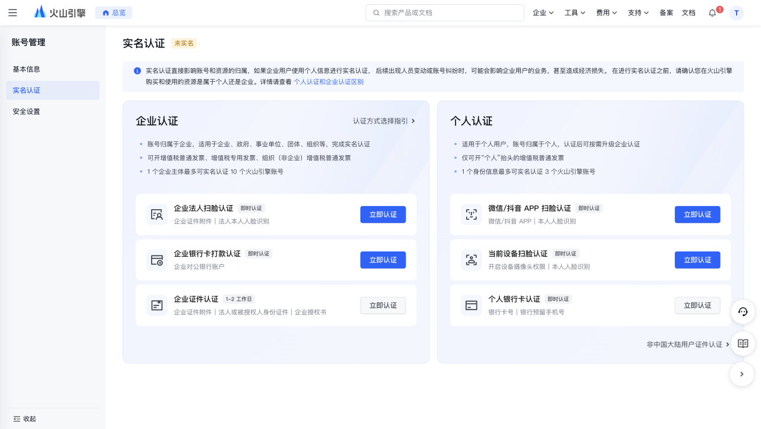Click the red notification badge count

click(x=719, y=9)
